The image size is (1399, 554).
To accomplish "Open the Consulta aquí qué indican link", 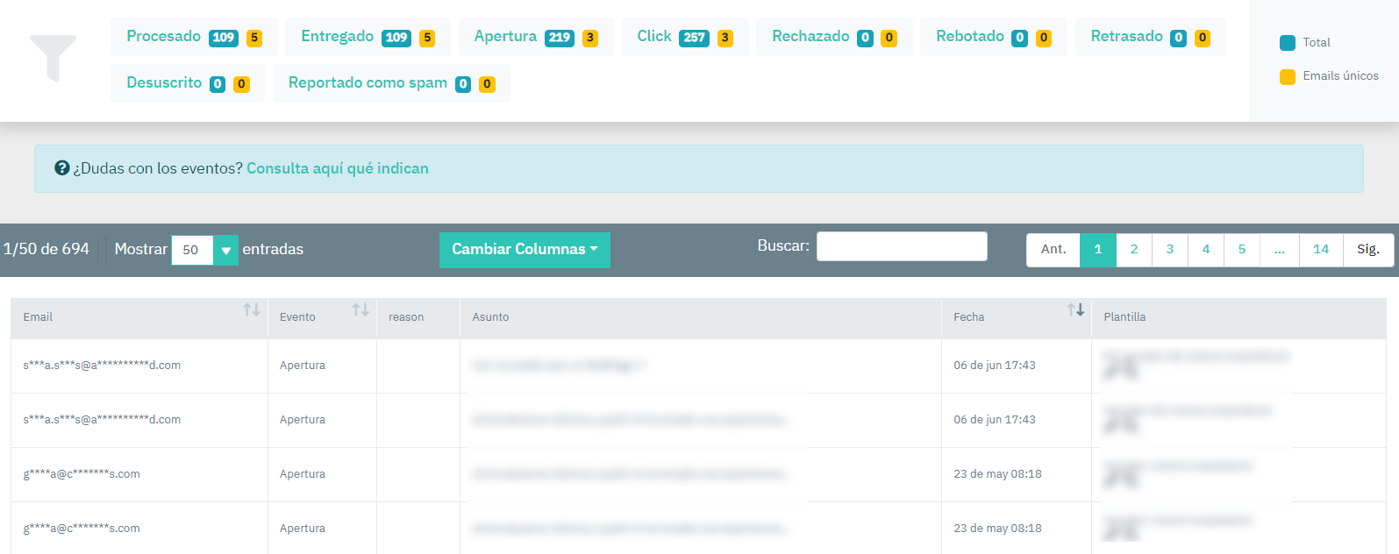I will (338, 168).
